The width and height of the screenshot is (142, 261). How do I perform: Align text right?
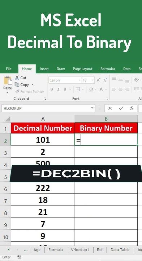pos(127,89)
